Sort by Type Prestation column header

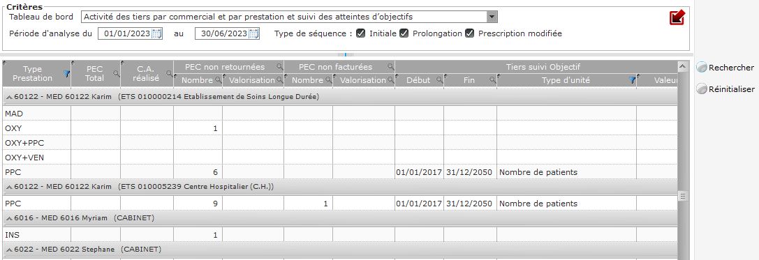tap(32, 73)
